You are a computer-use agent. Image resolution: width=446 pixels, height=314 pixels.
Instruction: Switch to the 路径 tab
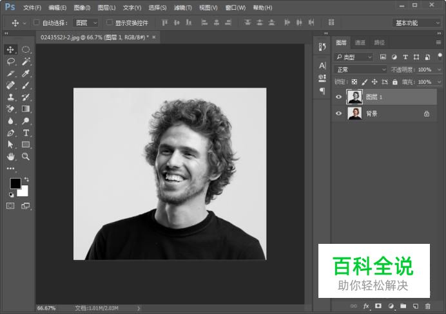coord(379,42)
